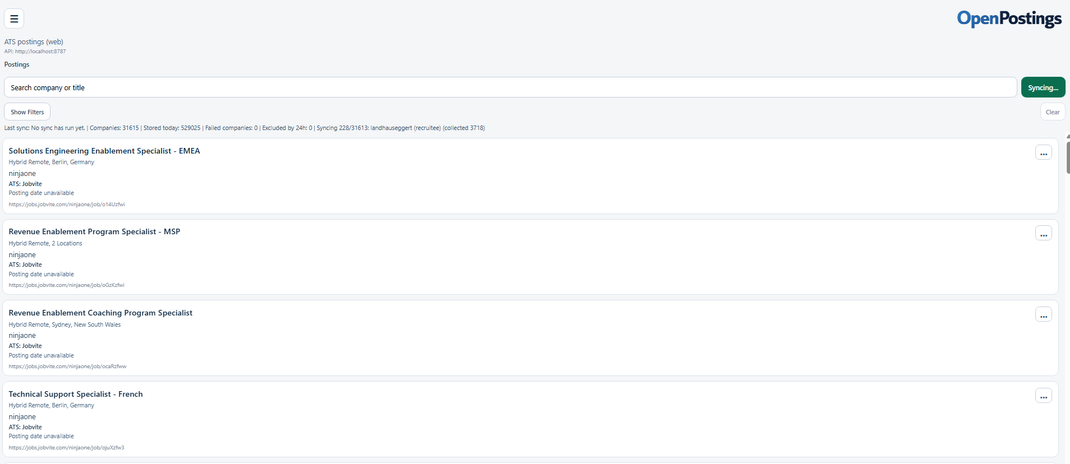Open options for Revenue Enablement Coaching Program Specialist
The image size is (1070, 464).
coord(1043,315)
